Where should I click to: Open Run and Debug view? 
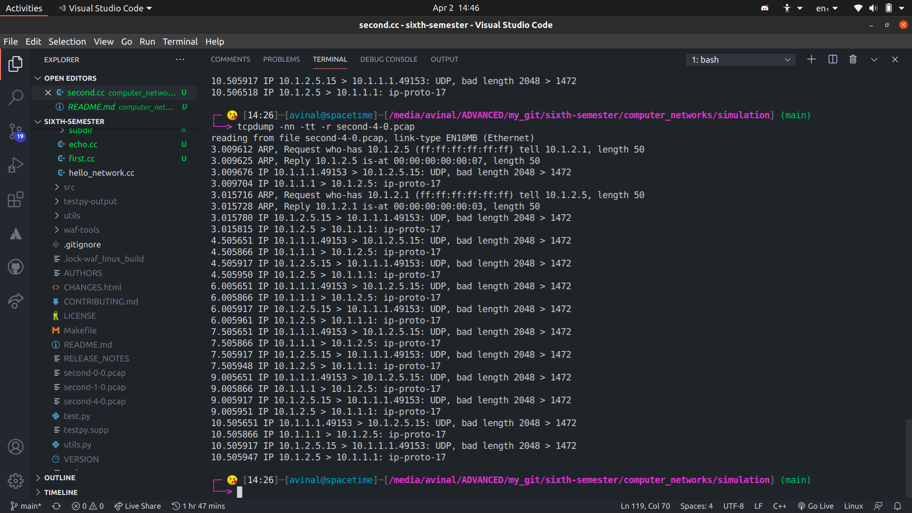pyautogui.click(x=16, y=165)
